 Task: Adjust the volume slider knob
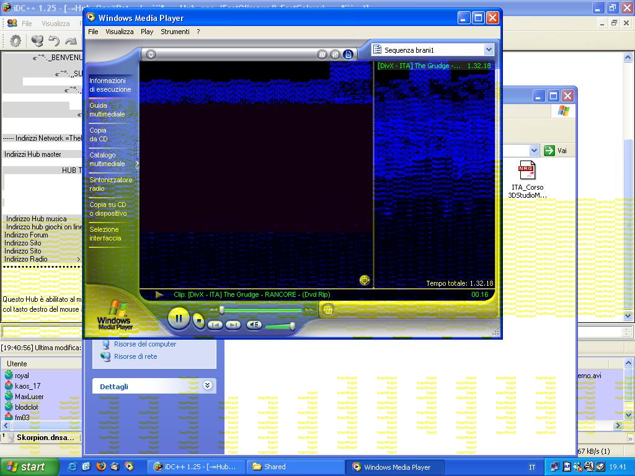(x=292, y=325)
